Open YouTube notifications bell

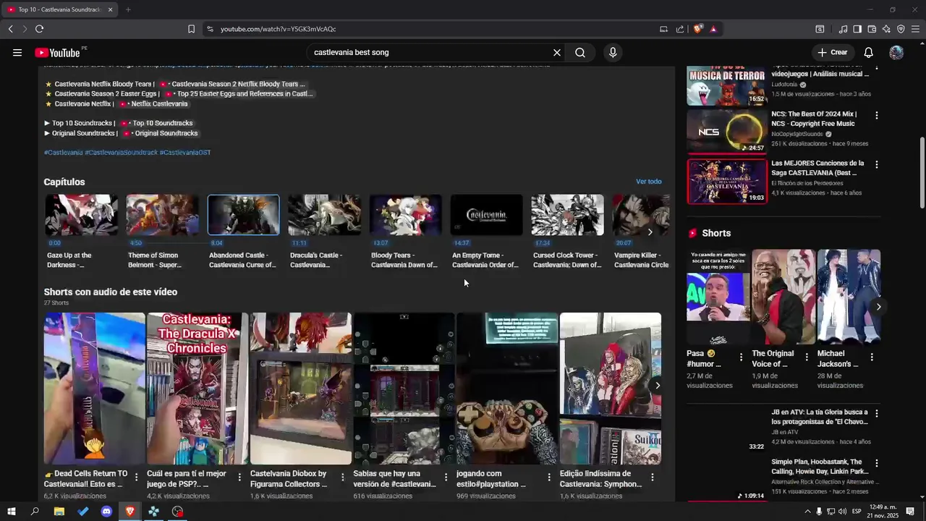tap(869, 52)
